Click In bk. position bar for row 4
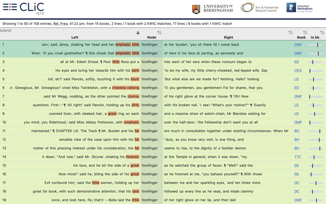Viewport: 327px width, 204px height. pyautogui.click(x=316, y=71)
